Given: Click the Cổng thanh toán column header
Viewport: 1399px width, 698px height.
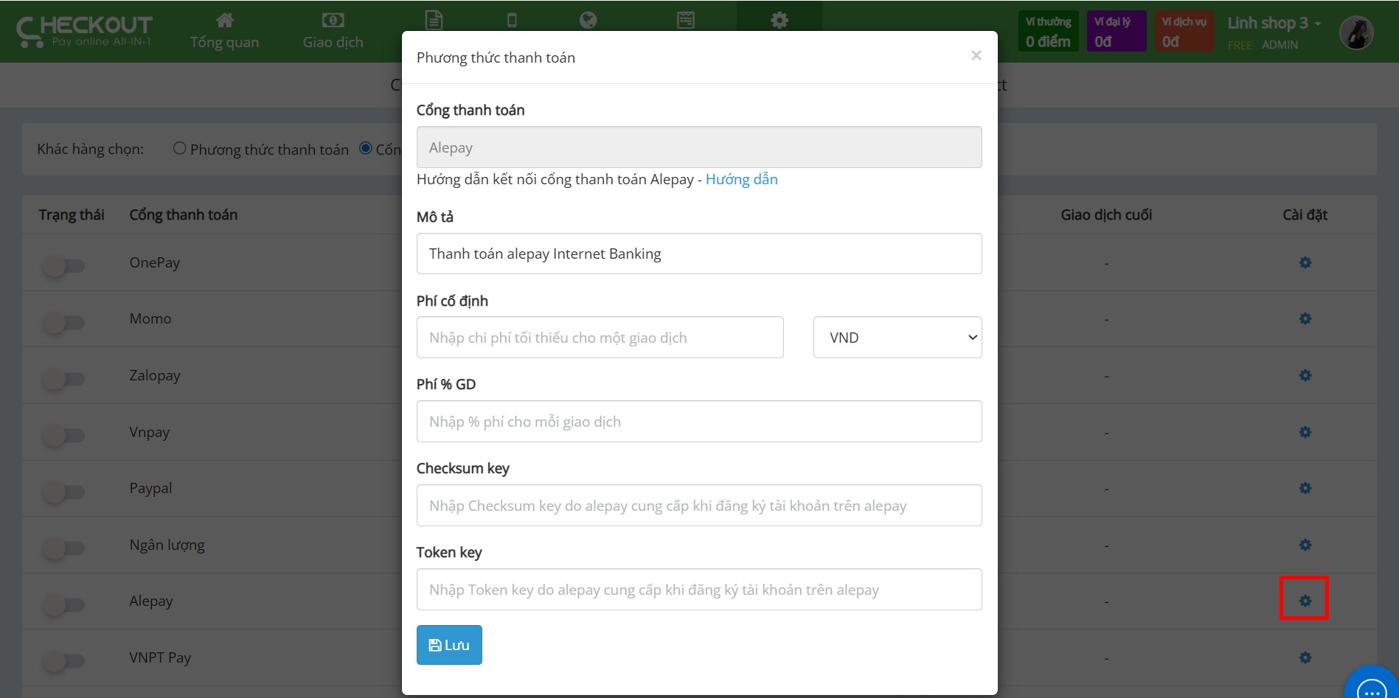Looking at the screenshot, I should [x=184, y=214].
